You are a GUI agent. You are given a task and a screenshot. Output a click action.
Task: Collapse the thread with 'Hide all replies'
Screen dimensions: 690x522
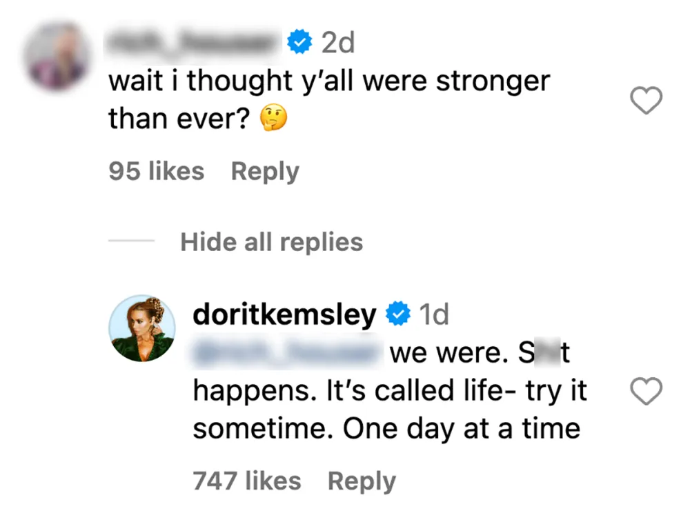[x=271, y=241]
